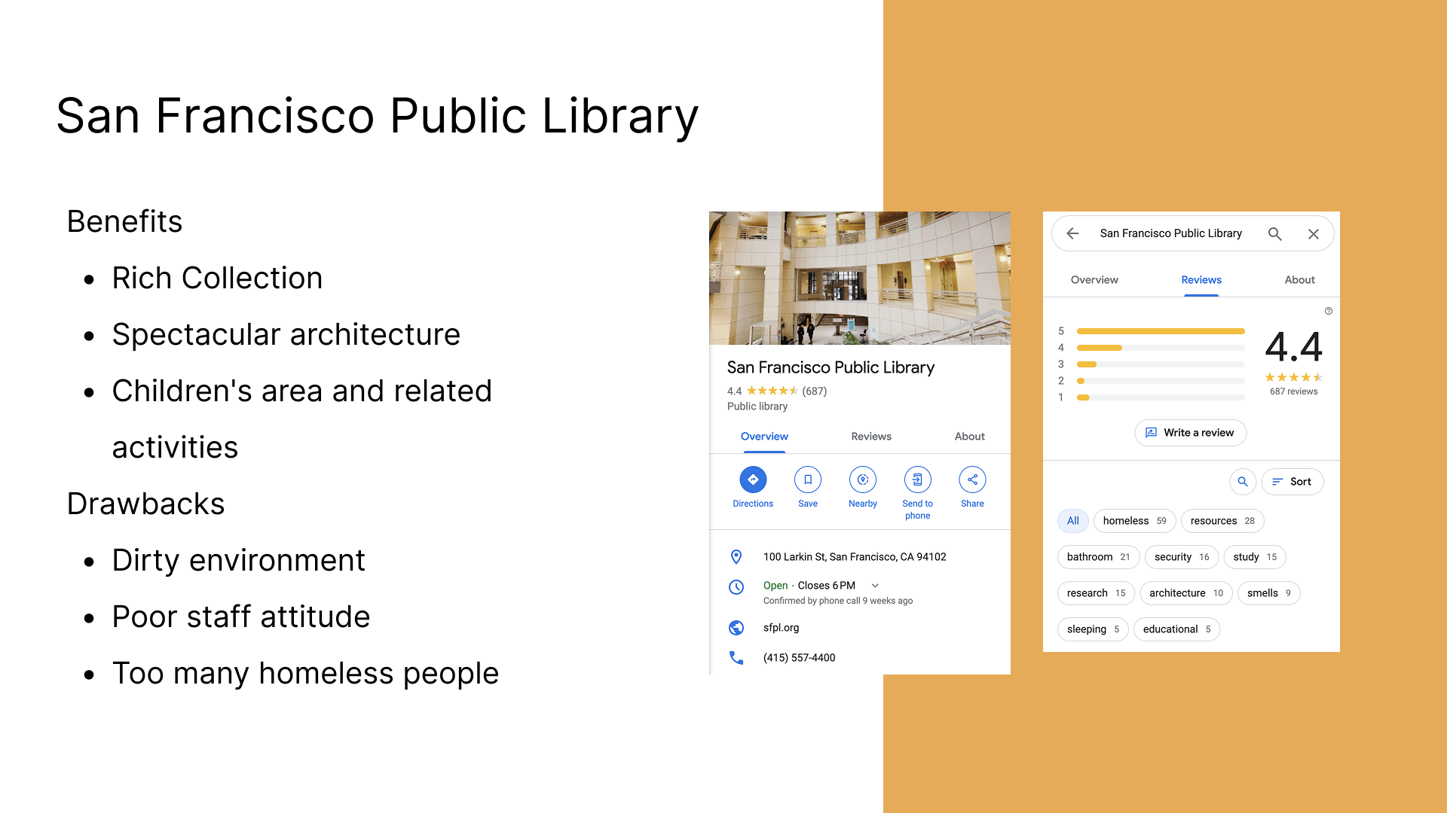Image resolution: width=1447 pixels, height=813 pixels.
Task: Click the Share icon
Action: pos(972,480)
